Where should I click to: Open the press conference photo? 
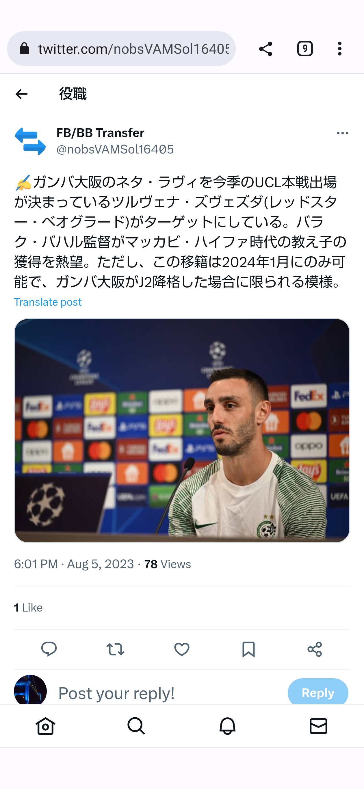(182, 430)
